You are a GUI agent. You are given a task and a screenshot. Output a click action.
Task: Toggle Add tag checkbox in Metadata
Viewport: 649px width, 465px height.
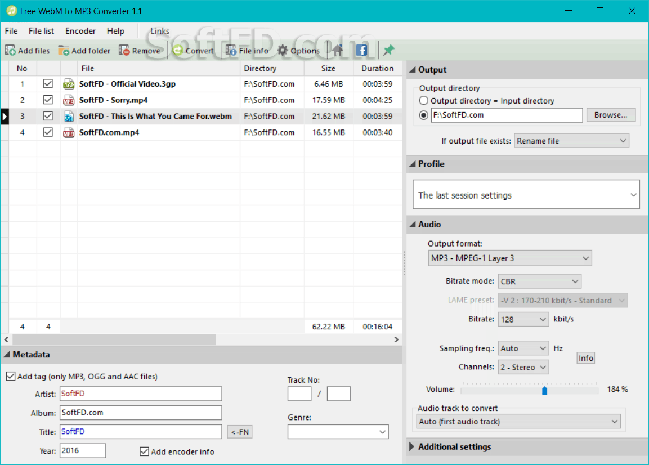point(11,377)
